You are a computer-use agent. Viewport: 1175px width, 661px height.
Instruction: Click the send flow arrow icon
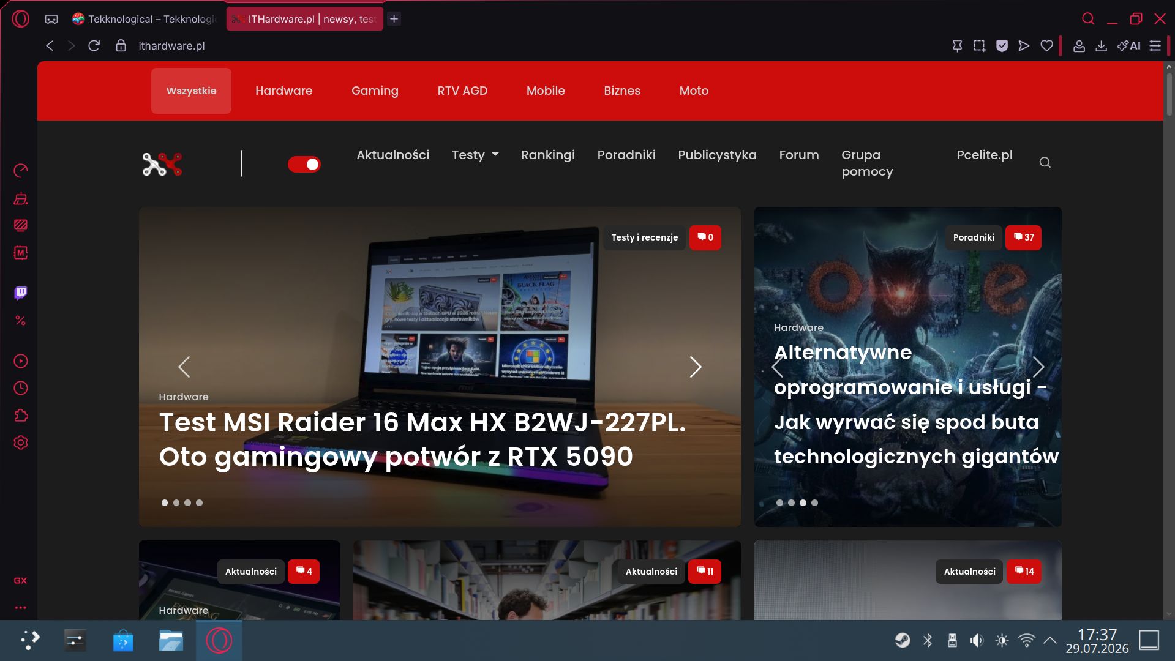[1024, 46]
